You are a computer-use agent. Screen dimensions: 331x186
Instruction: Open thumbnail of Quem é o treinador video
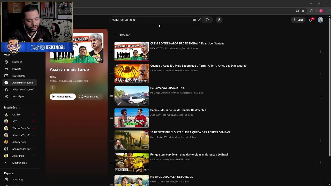[132, 51]
